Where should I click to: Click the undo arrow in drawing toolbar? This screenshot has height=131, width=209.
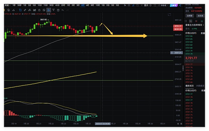[x=63, y=10]
